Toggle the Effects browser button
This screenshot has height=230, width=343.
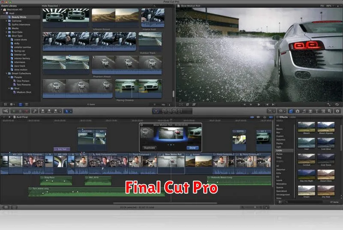click(x=291, y=111)
